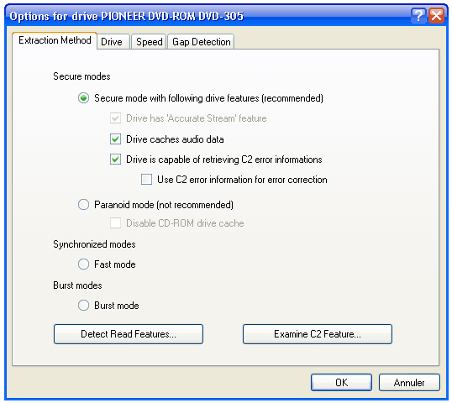452x403 pixels.
Task: Uncheck Drive is capable of retrieving C2
Action: point(115,160)
